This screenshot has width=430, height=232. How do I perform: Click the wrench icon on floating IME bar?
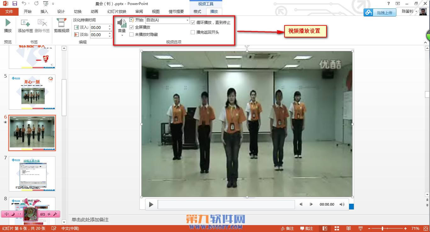(55, 214)
